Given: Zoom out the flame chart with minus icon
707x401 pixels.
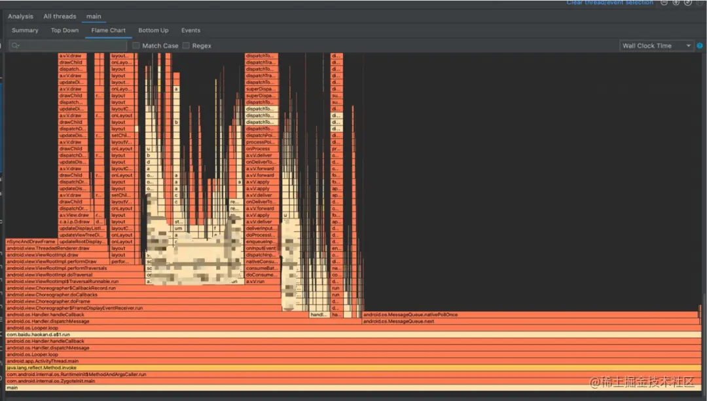Looking at the screenshot, I should tap(664, 2).
